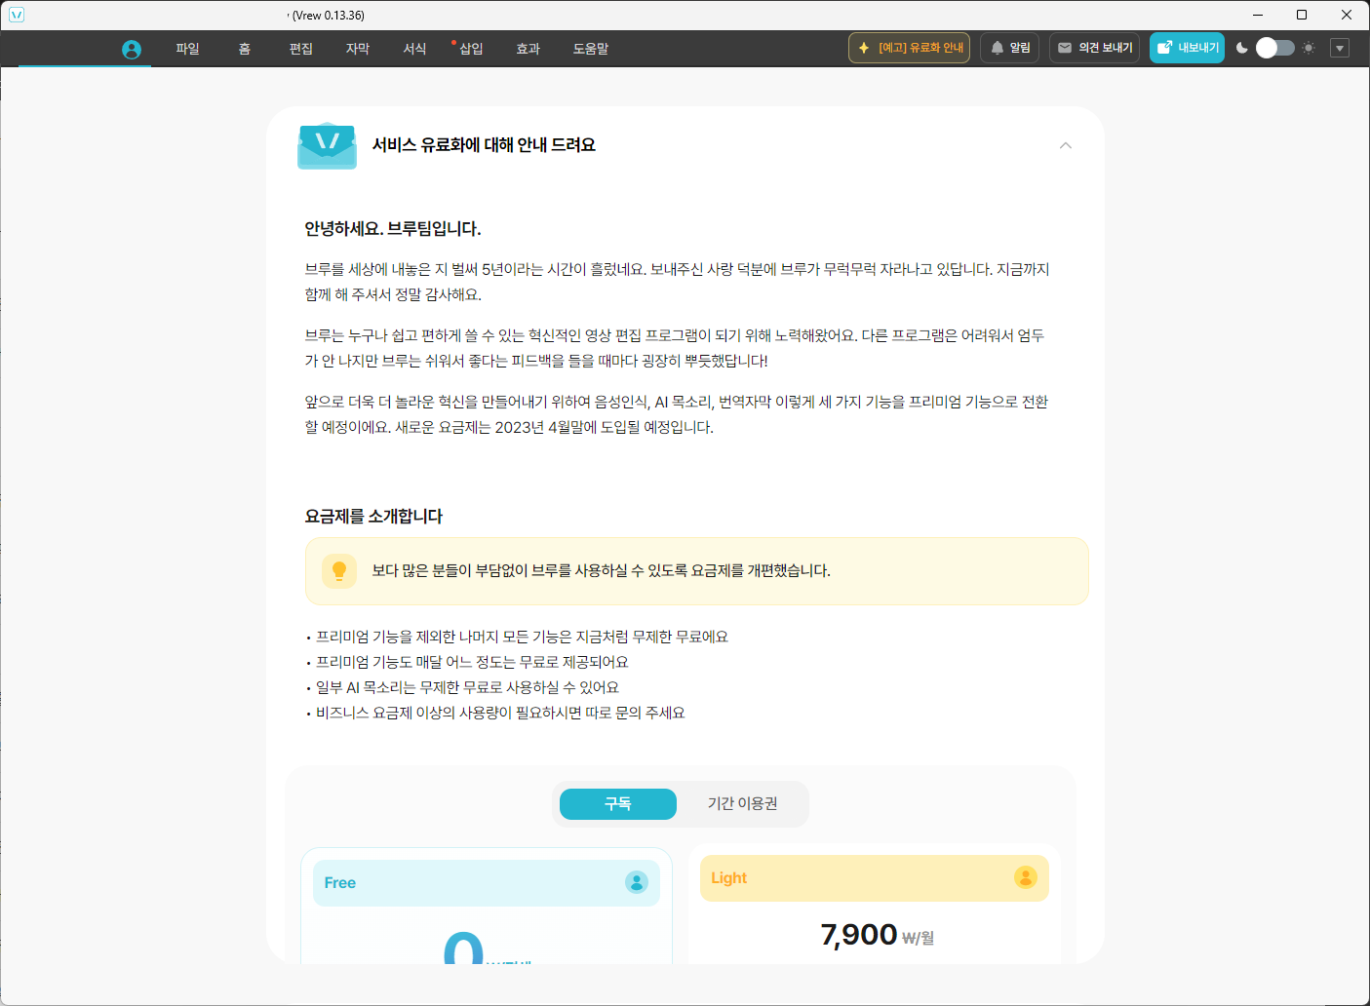The image size is (1370, 1006).
Task: Collapse the 서비스 유료화 notice chevron
Action: [x=1066, y=145]
